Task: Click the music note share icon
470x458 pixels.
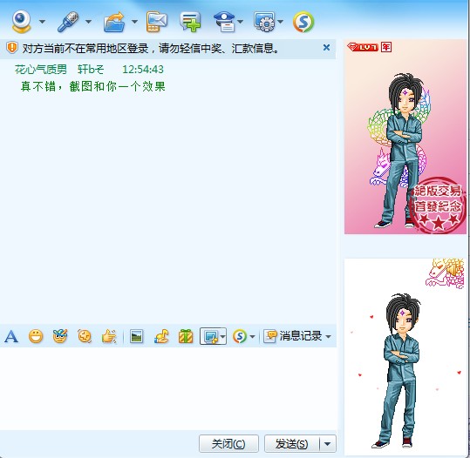Action: (161, 336)
